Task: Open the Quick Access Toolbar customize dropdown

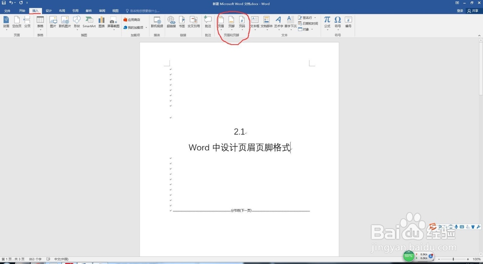Action: (x=27, y=3)
